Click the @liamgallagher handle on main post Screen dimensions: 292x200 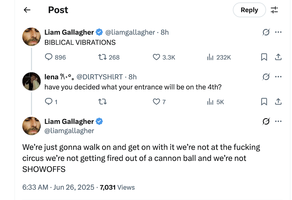(69, 131)
